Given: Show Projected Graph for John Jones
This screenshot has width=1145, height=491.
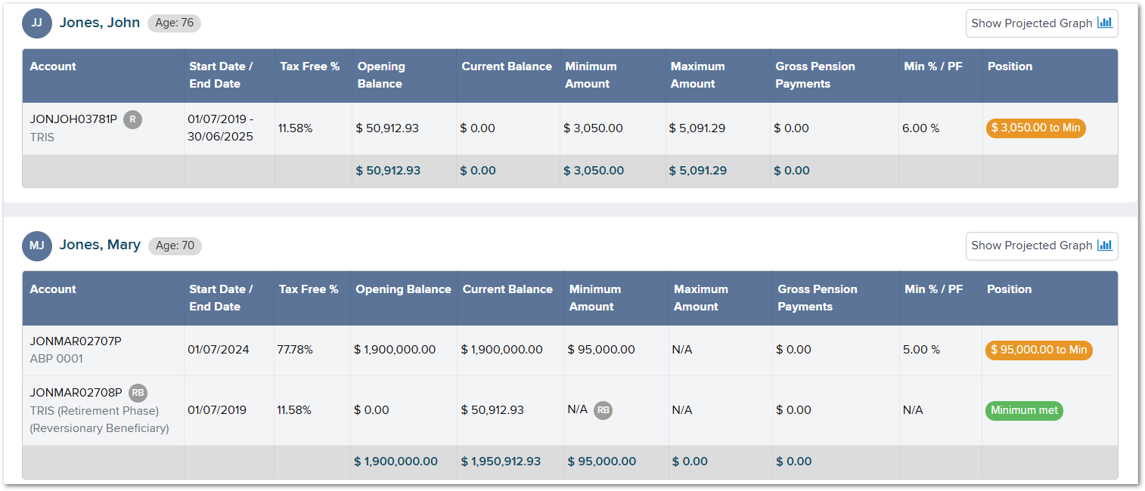Looking at the screenshot, I should click(x=1041, y=23).
